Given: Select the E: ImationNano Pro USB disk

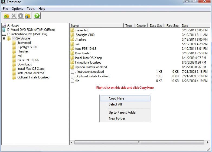Looking at the screenshot, I should tap(27, 34).
